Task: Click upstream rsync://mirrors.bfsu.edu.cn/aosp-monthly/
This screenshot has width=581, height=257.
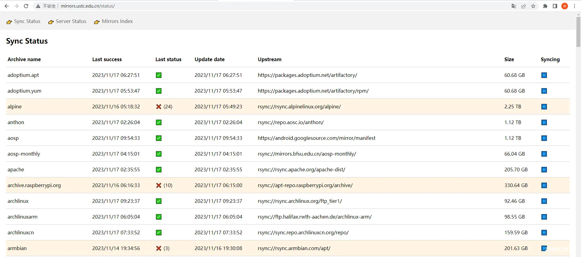Action: (307, 154)
